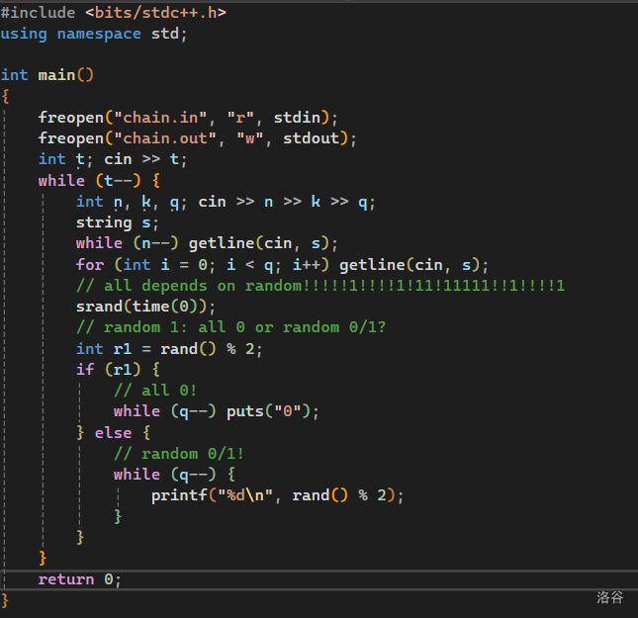Click the 'int r1 = rand() % 2' line
The image size is (638, 618).
(170, 349)
